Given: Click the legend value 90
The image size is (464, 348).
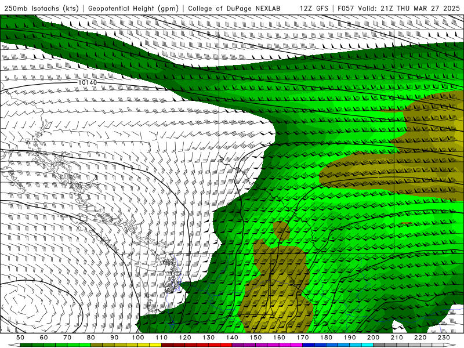Looking at the screenshot, I should (114, 338).
